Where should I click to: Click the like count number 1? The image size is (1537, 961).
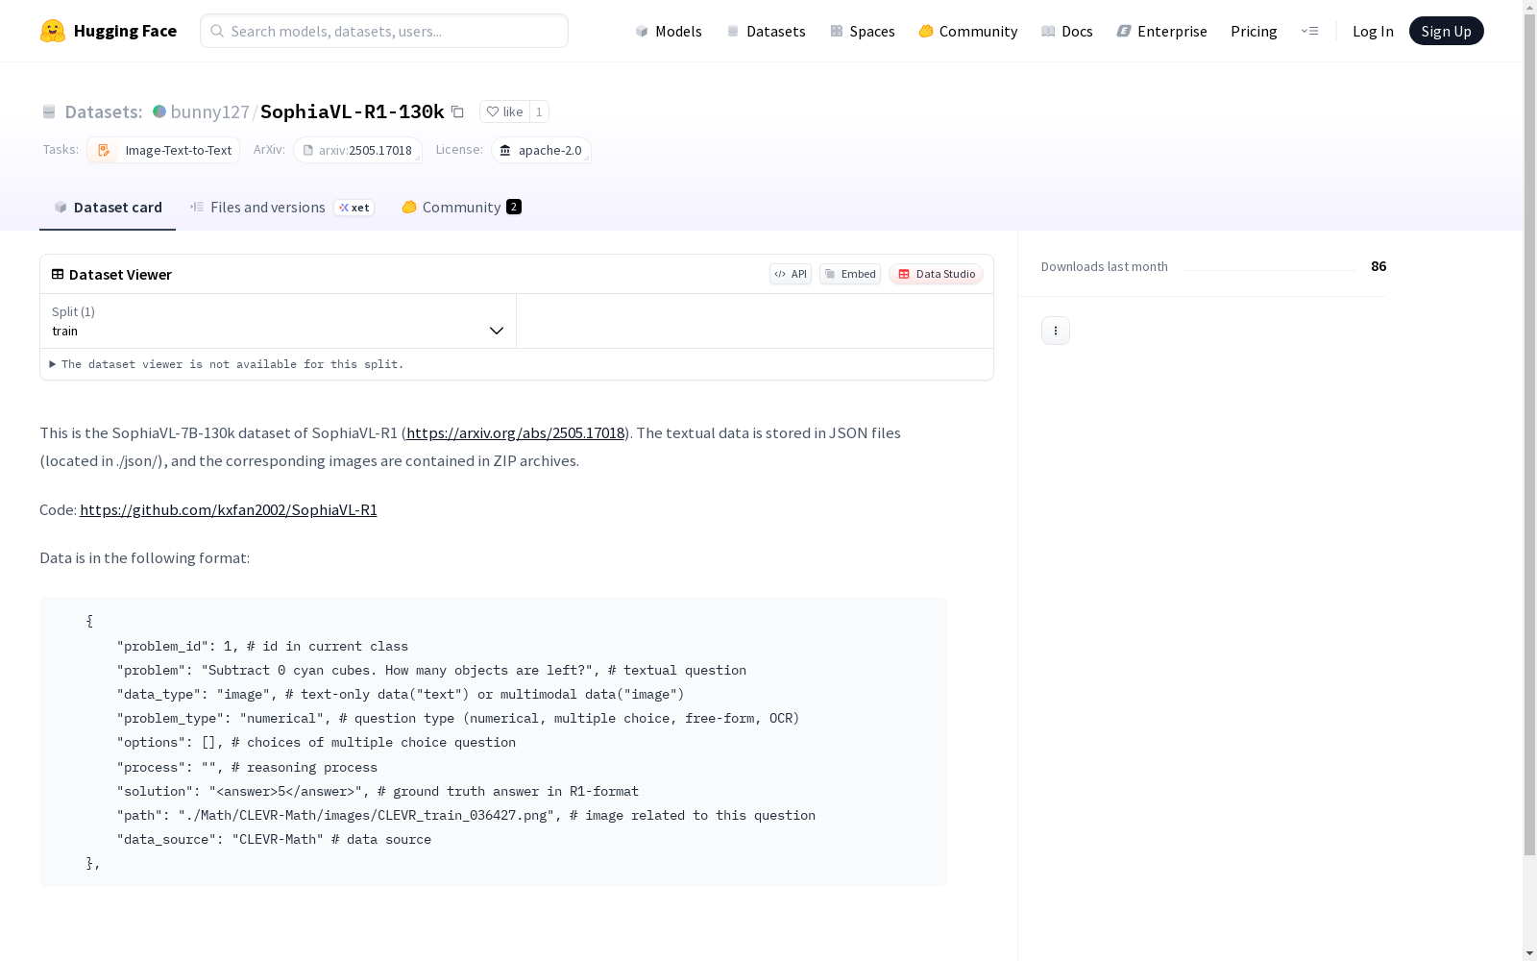(x=539, y=111)
